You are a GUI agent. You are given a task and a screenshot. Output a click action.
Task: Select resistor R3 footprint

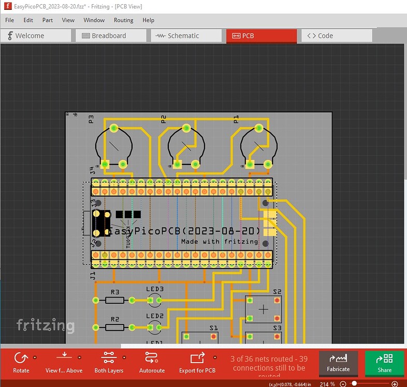[114, 301]
